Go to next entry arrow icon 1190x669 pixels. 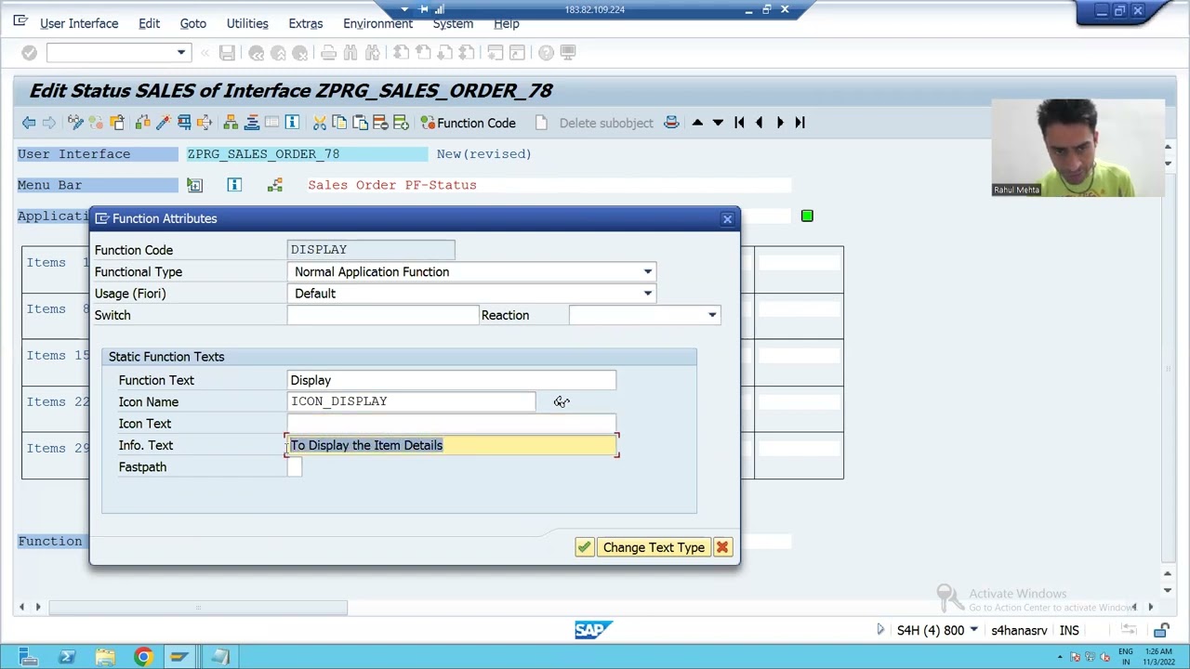[x=780, y=123]
